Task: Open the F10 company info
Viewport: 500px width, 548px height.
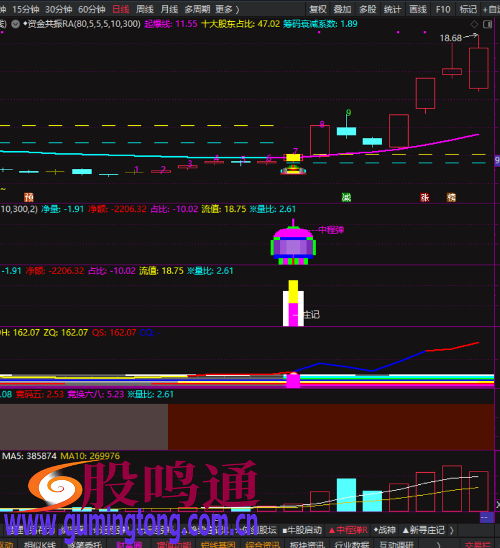Action: 443,9
